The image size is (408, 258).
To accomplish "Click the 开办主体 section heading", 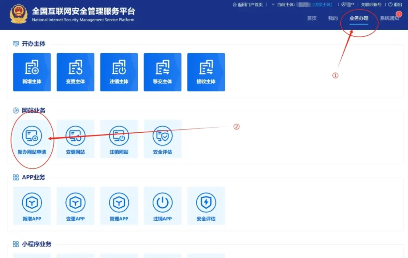I will coord(33,44).
